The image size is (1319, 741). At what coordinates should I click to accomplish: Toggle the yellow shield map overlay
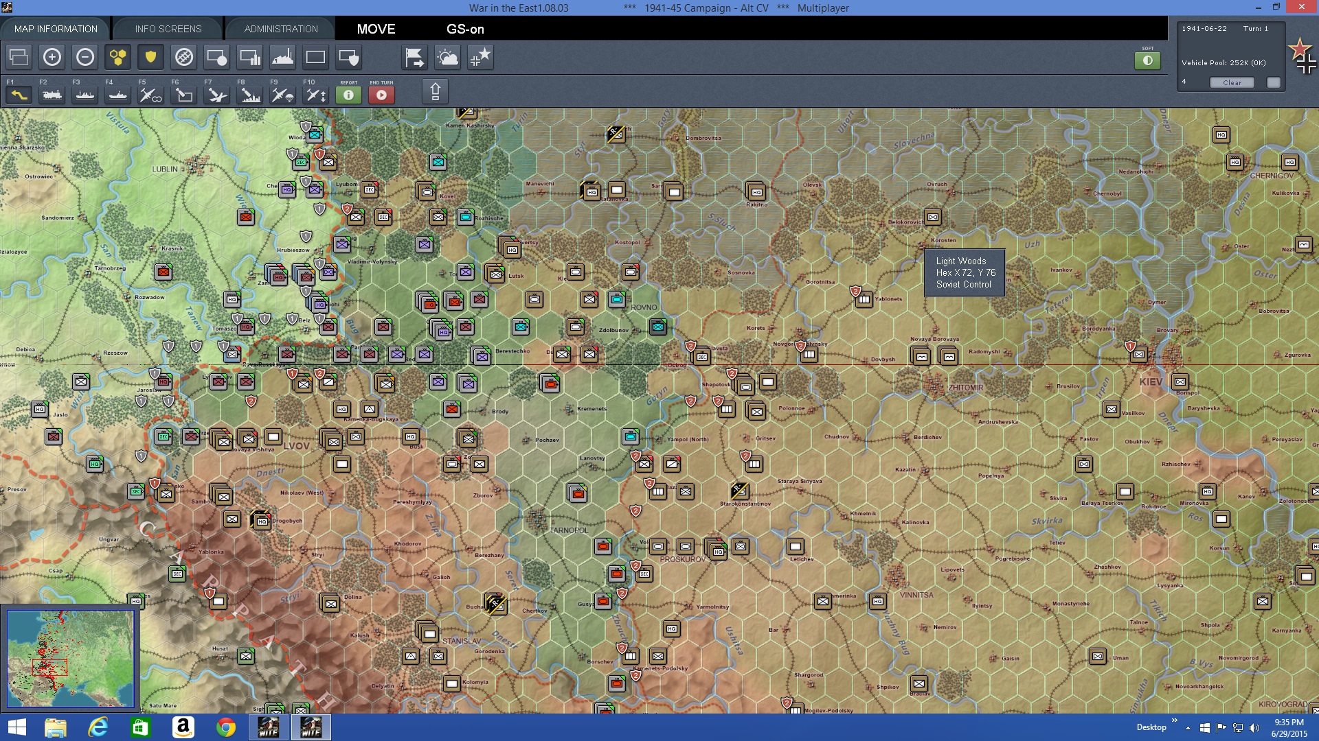pyautogui.click(x=150, y=57)
